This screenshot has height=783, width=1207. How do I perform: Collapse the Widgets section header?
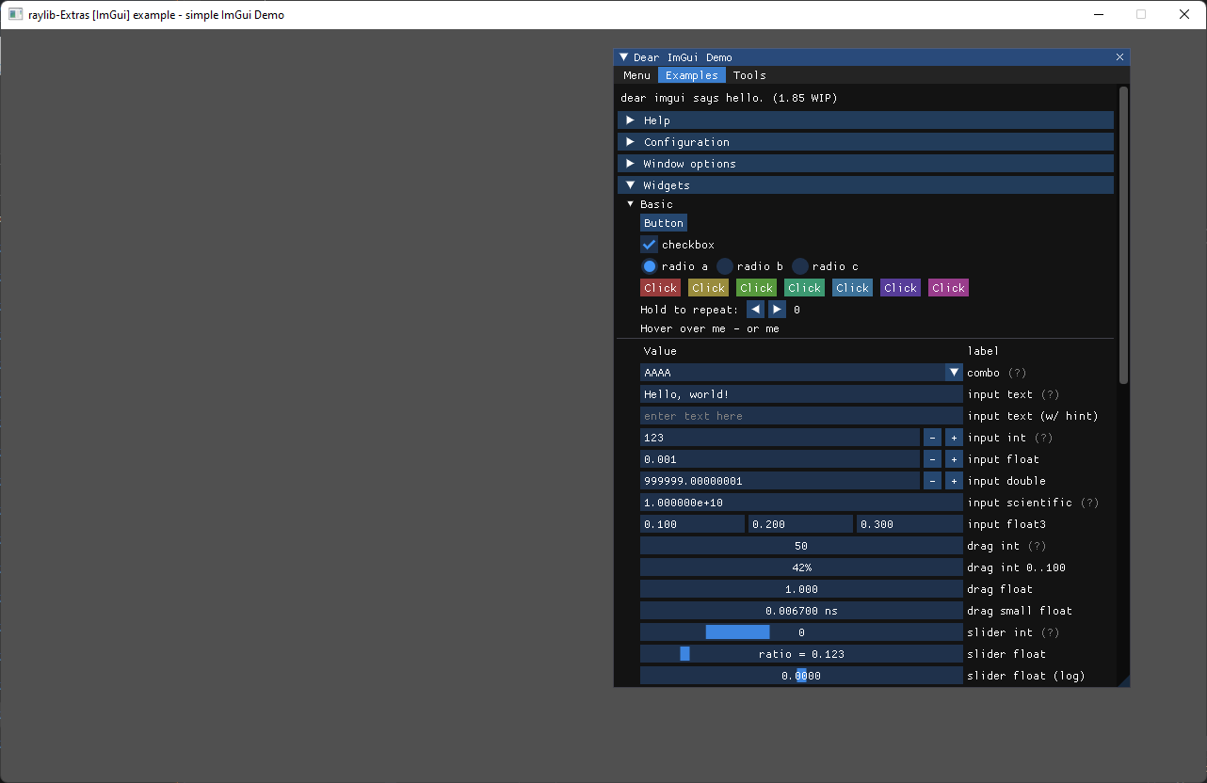[x=667, y=185]
